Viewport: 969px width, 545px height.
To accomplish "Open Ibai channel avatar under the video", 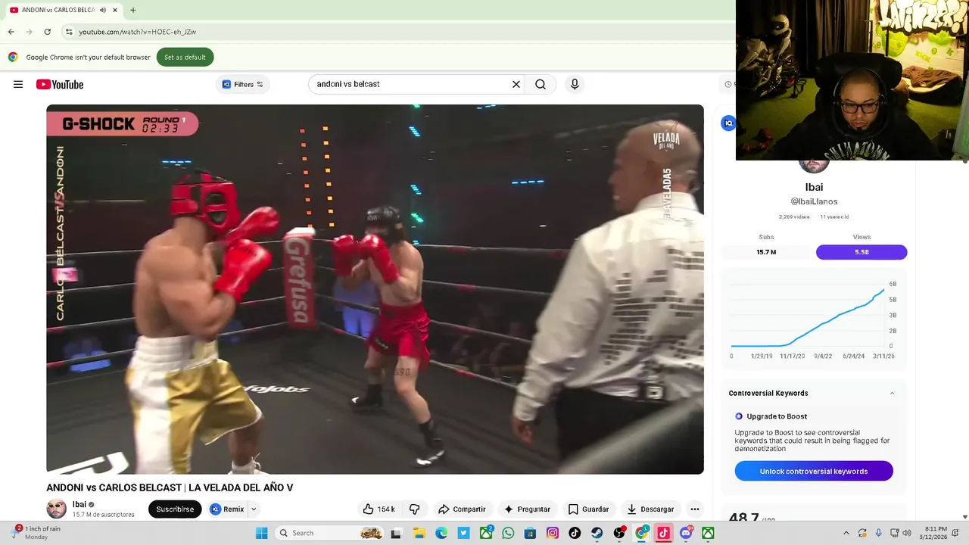I will tap(57, 509).
